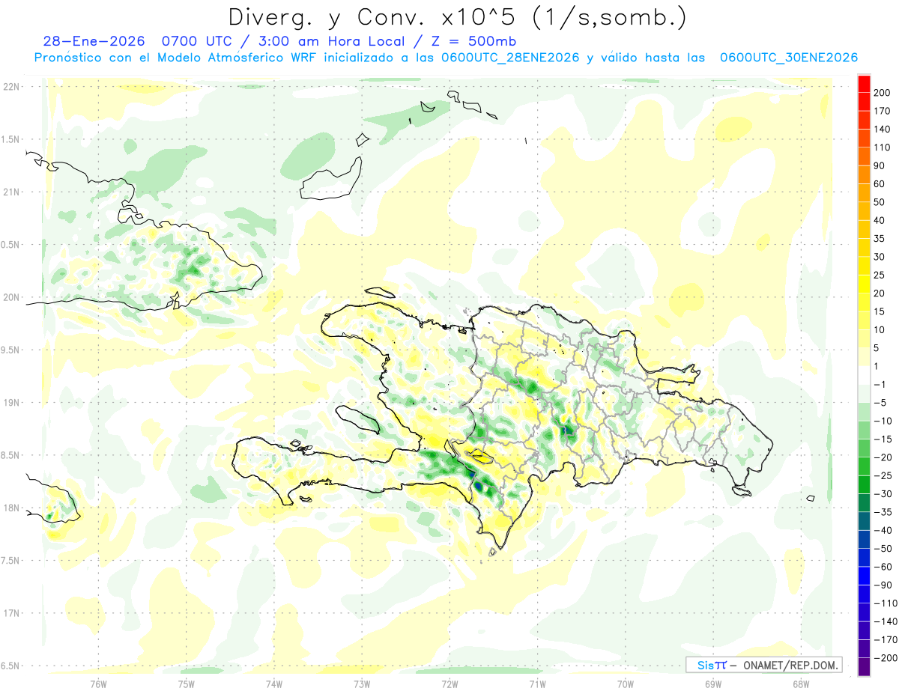Click the latitude axis label '21N'

pos(10,192)
